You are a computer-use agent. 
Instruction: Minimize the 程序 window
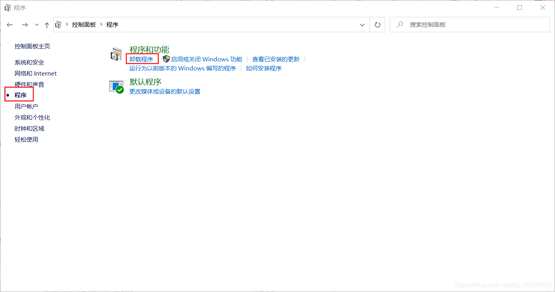coord(497,7)
